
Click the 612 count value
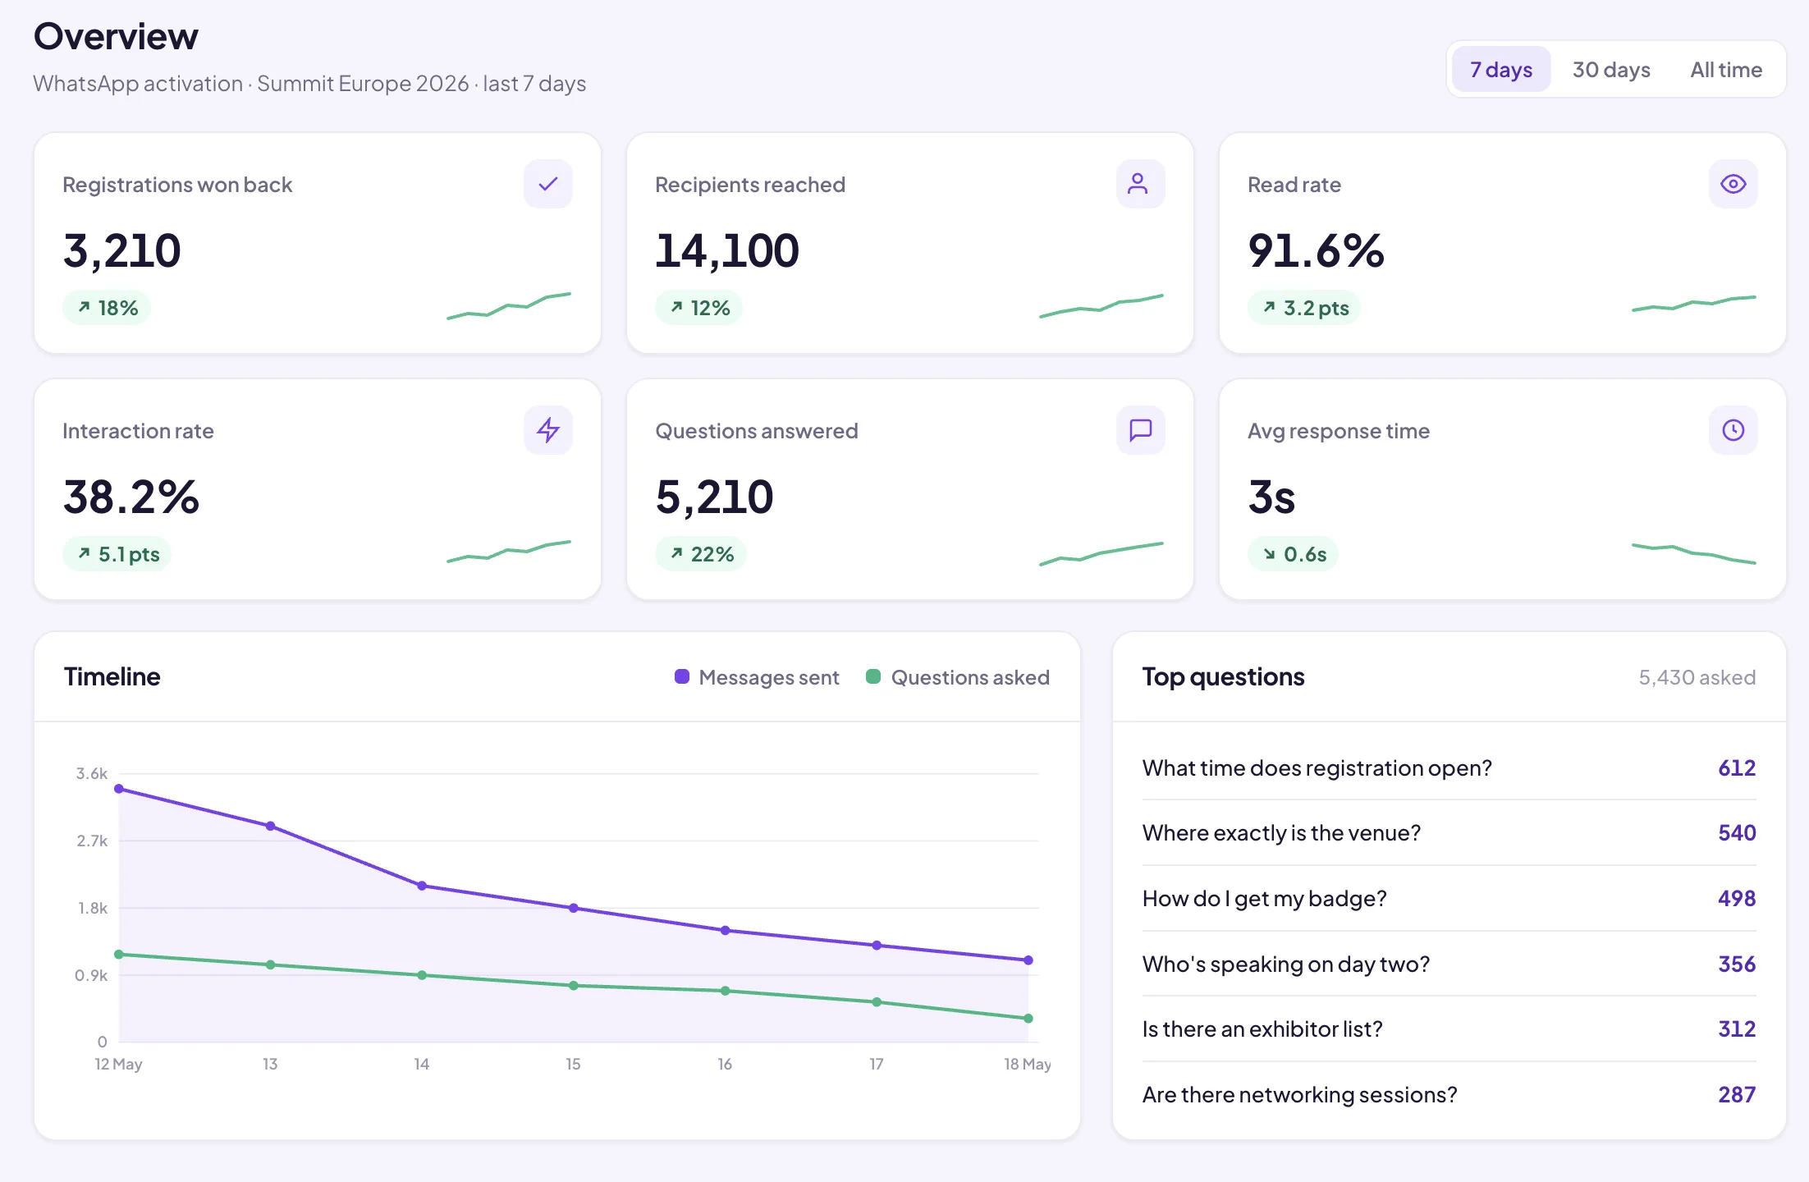(1737, 767)
